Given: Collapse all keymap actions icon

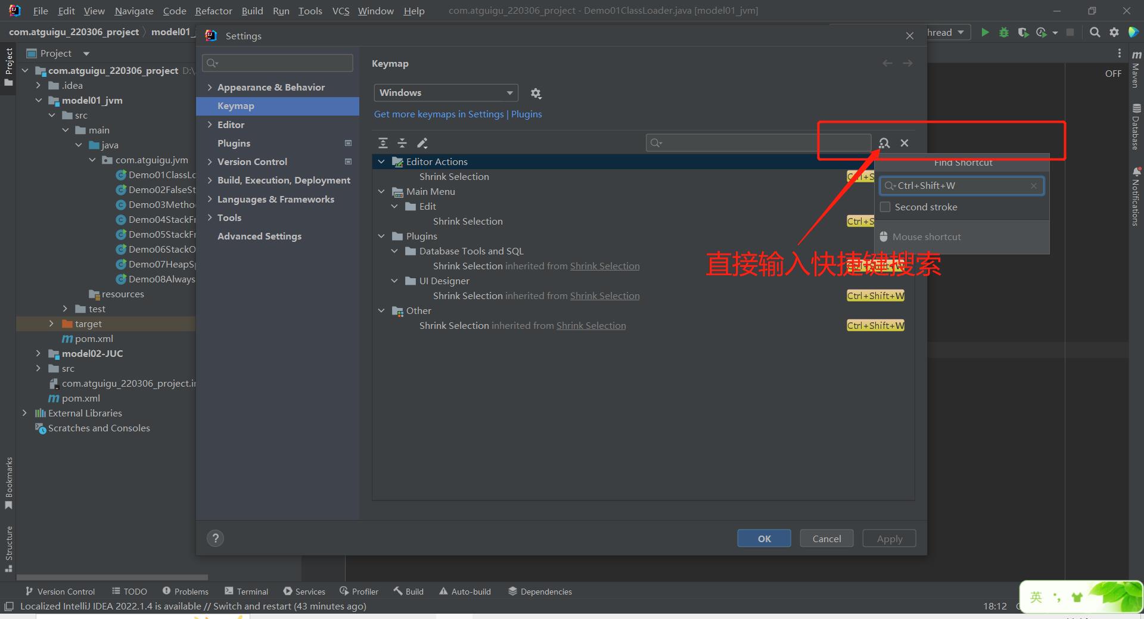Looking at the screenshot, I should [402, 143].
